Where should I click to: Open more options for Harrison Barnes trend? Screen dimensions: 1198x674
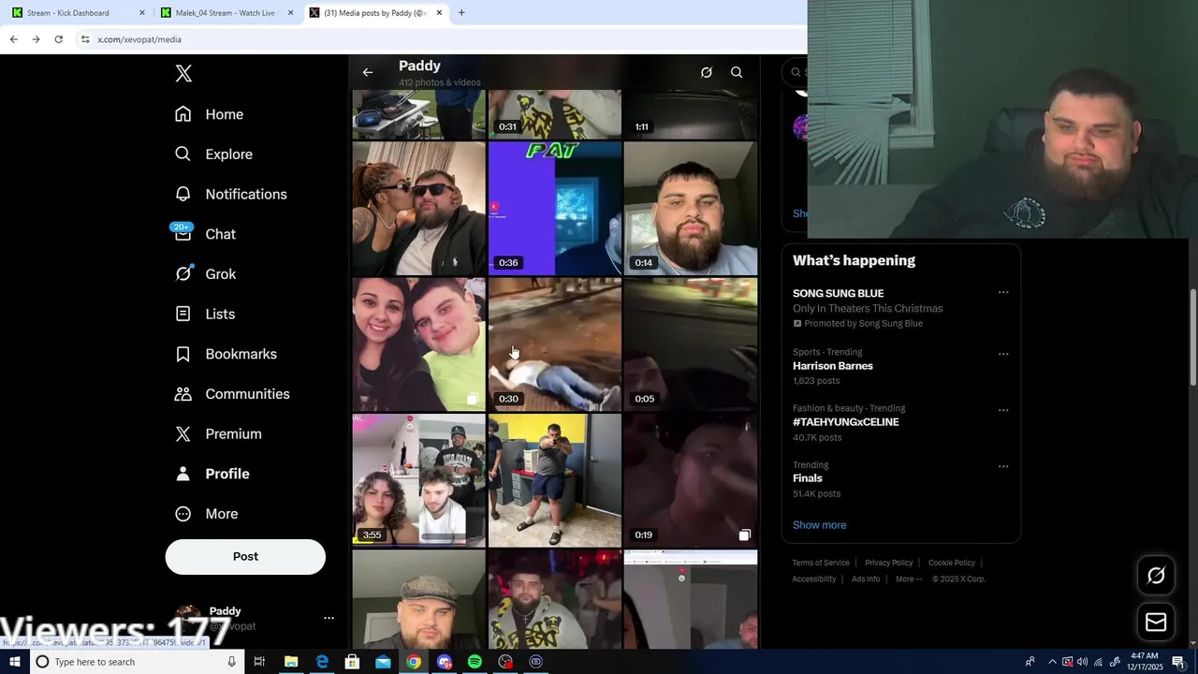1003,354
